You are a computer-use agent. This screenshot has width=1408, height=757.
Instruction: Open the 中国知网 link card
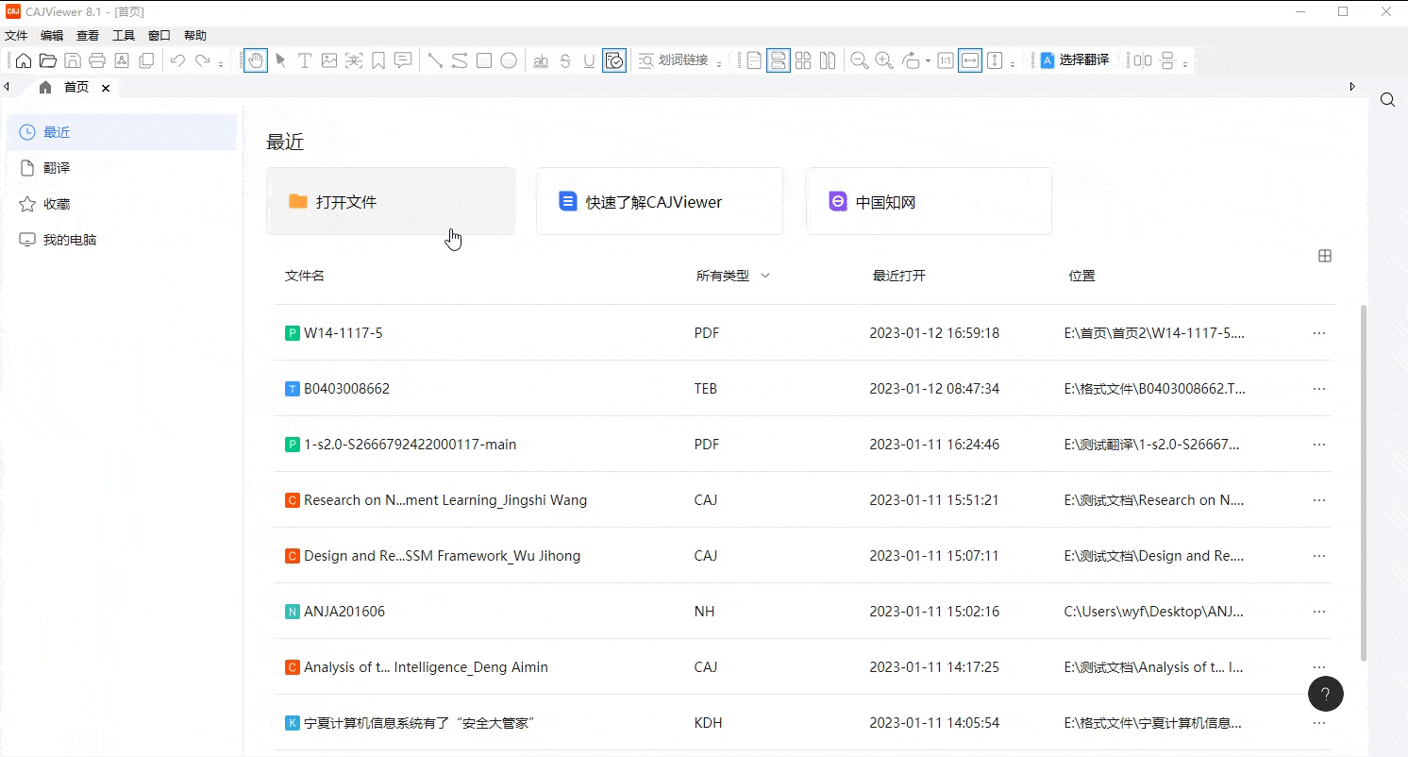929,201
